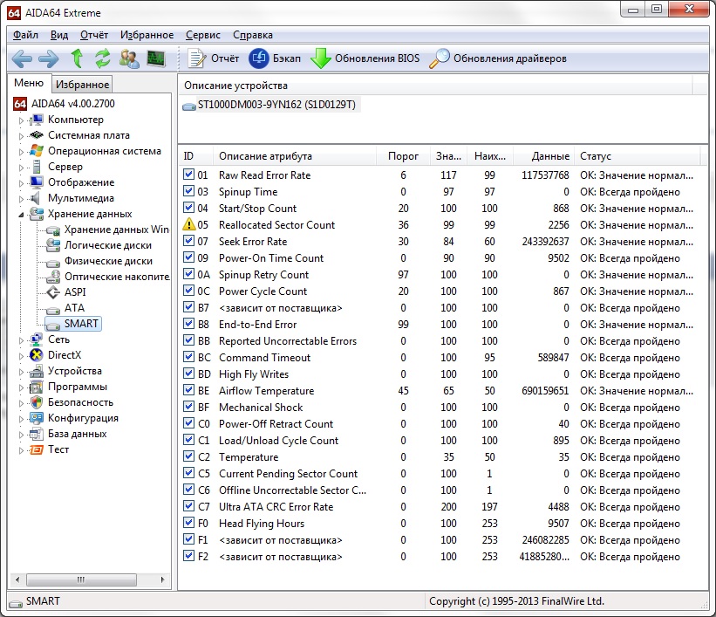Expand the Сервер node
Image resolution: width=716 pixels, height=617 pixels.
point(21,168)
